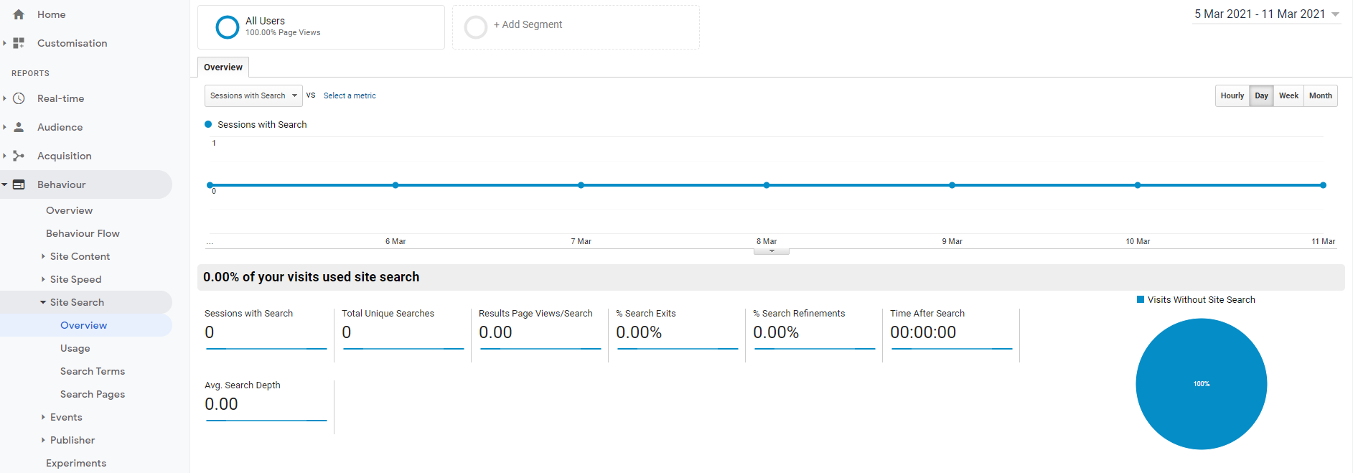Open Site Search Usage report
The image size is (1353, 473).
pos(75,348)
